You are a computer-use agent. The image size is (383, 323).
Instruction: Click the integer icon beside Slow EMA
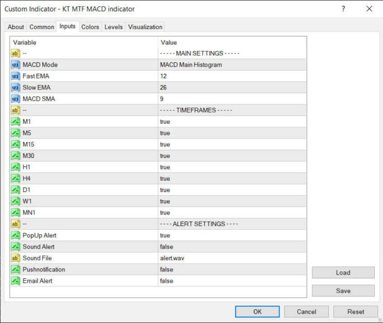[x=16, y=88]
